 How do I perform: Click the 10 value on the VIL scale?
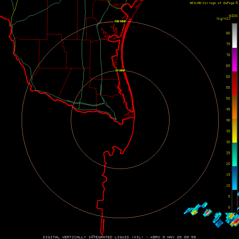click(228, 186)
